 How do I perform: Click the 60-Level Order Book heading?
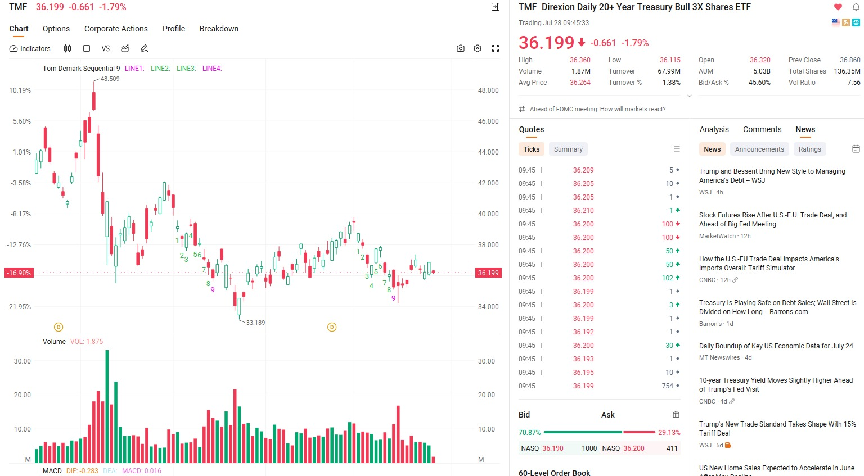pos(555,473)
